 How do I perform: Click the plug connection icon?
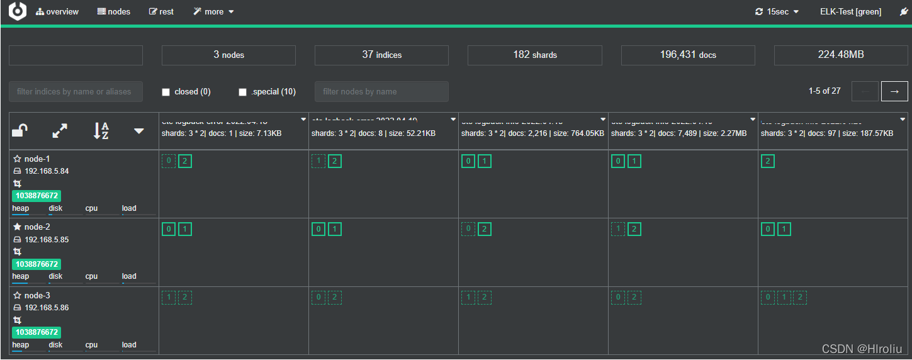pyautogui.click(x=904, y=12)
